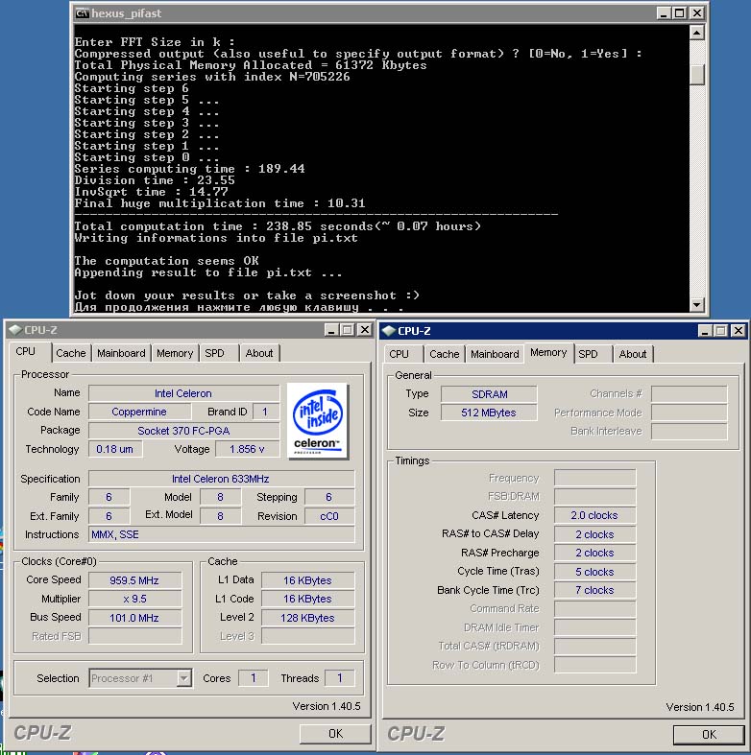Open Mainboard tab in right CPU-Z window
This screenshot has width=751, height=755.
point(495,354)
